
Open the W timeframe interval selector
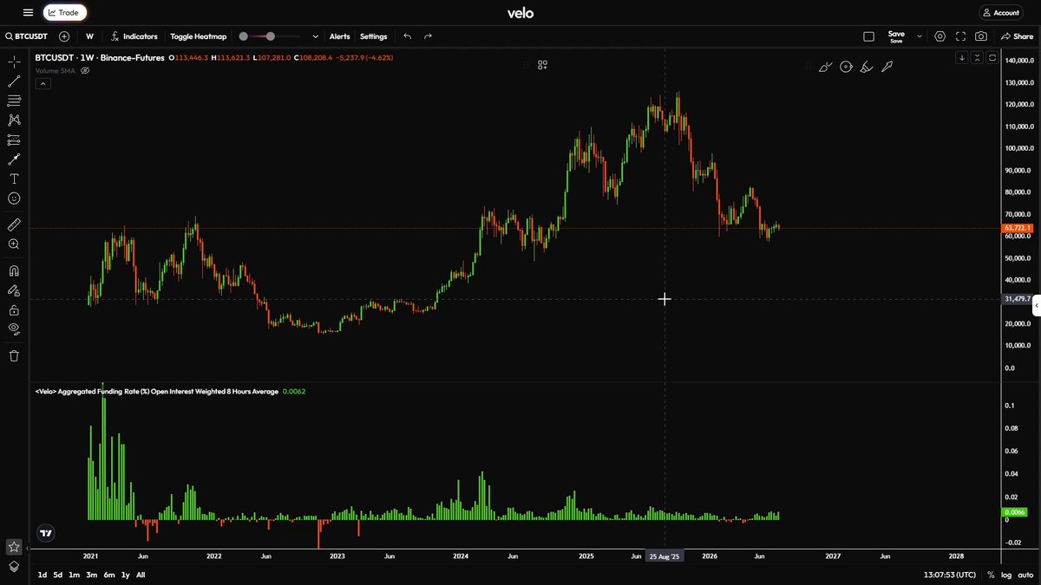(x=89, y=36)
